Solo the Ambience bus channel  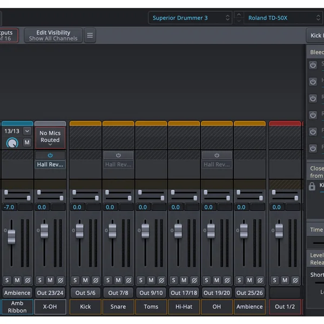click(x=239, y=280)
